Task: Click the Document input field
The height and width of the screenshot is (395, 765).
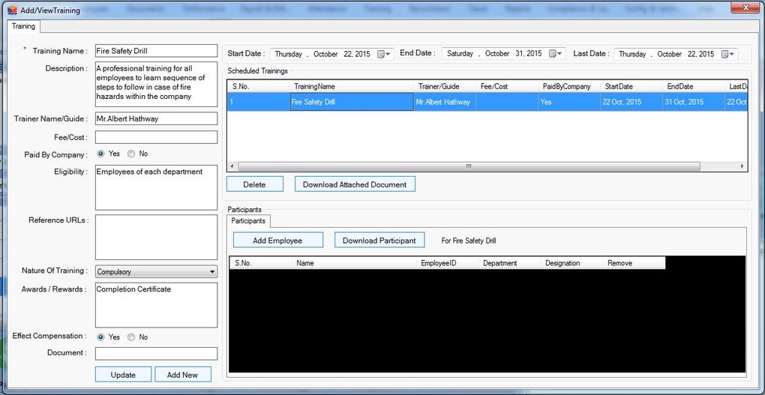Action: coord(156,354)
